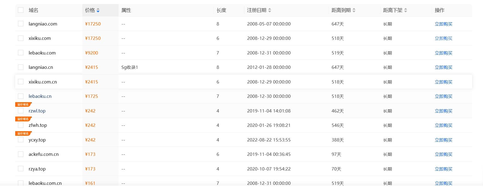The width and height of the screenshot is (483, 187).
Task: Tick the select-all checkbox in the table header
Action: click(21, 10)
